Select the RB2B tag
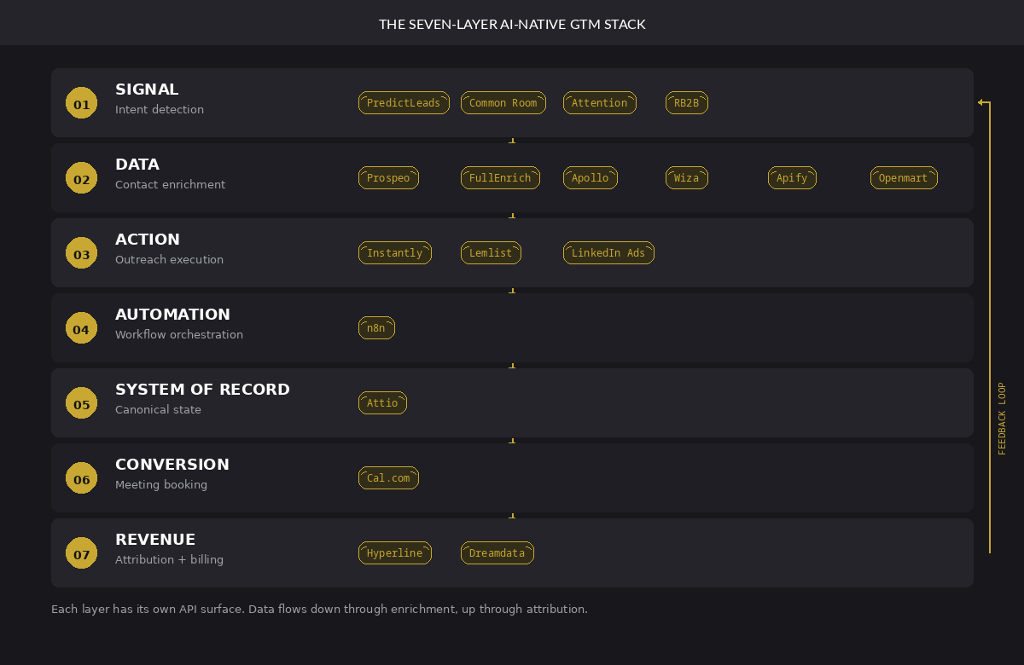 (687, 103)
